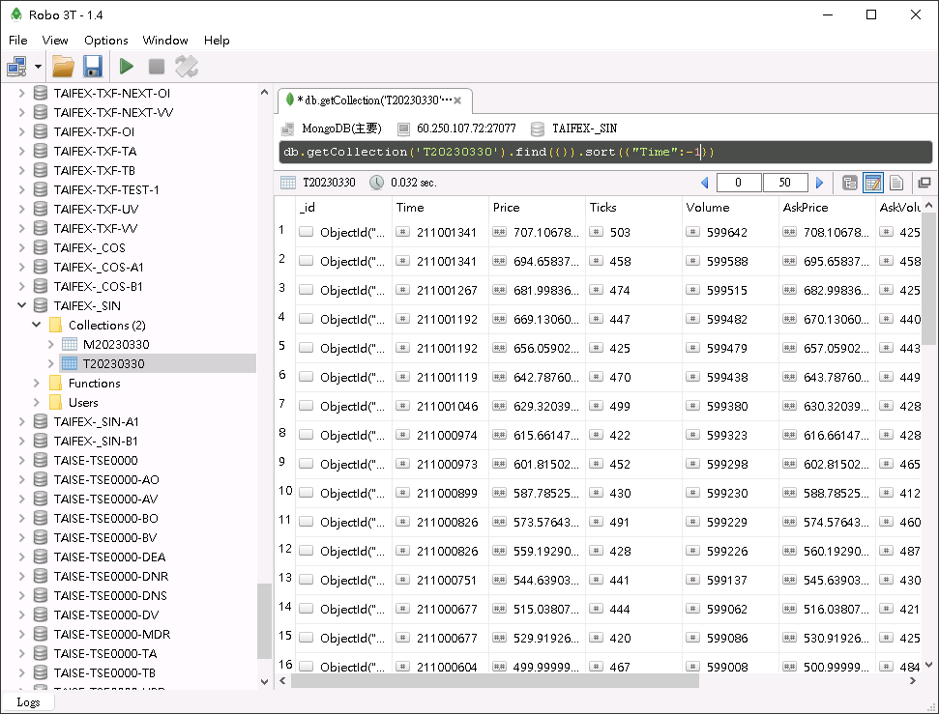Click the batch size field showing 50

(785, 183)
